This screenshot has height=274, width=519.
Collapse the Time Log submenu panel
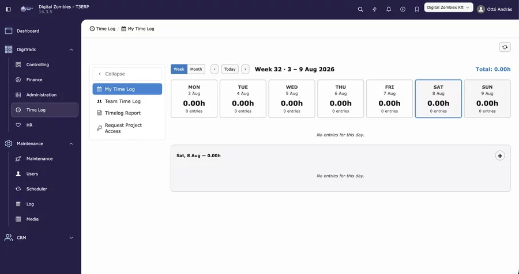tap(127, 74)
